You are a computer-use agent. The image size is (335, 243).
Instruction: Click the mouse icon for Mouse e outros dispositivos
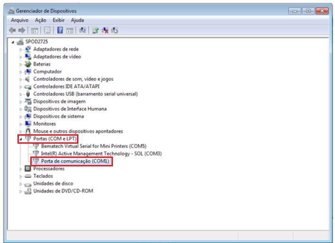28,131
